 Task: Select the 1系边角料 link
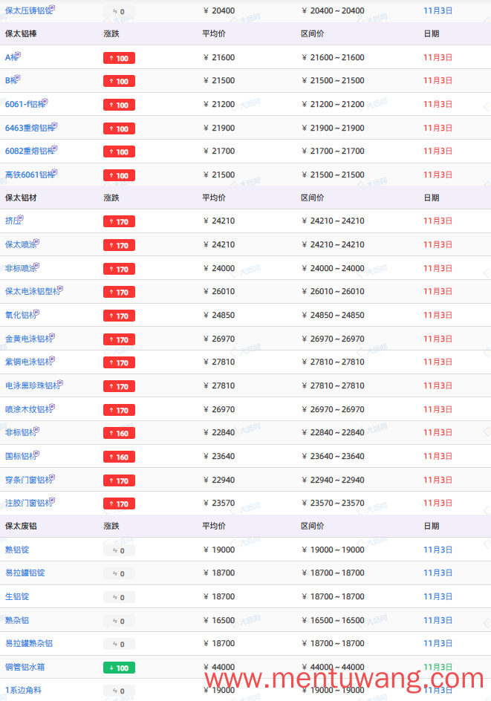(23, 691)
